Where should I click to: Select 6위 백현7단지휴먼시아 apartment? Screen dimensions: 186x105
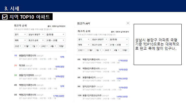coord(103,61)
